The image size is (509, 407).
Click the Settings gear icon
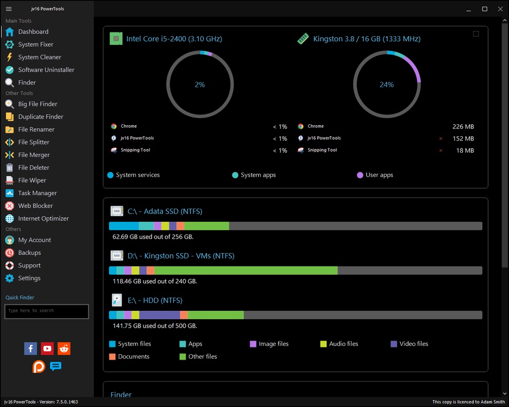coord(10,278)
